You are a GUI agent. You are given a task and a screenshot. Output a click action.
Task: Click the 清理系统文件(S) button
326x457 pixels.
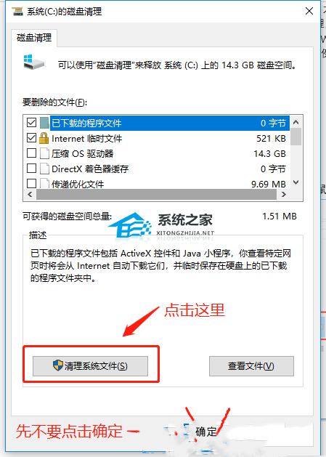click(90, 365)
